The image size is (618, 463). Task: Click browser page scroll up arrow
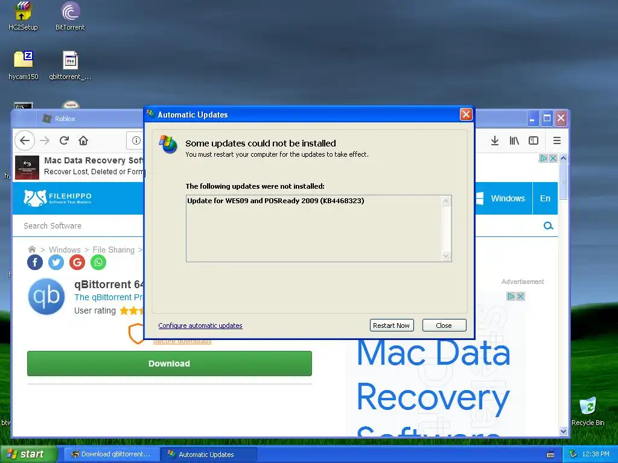[x=563, y=159]
